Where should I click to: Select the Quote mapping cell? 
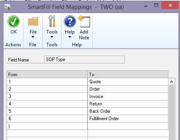coord(128,82)
